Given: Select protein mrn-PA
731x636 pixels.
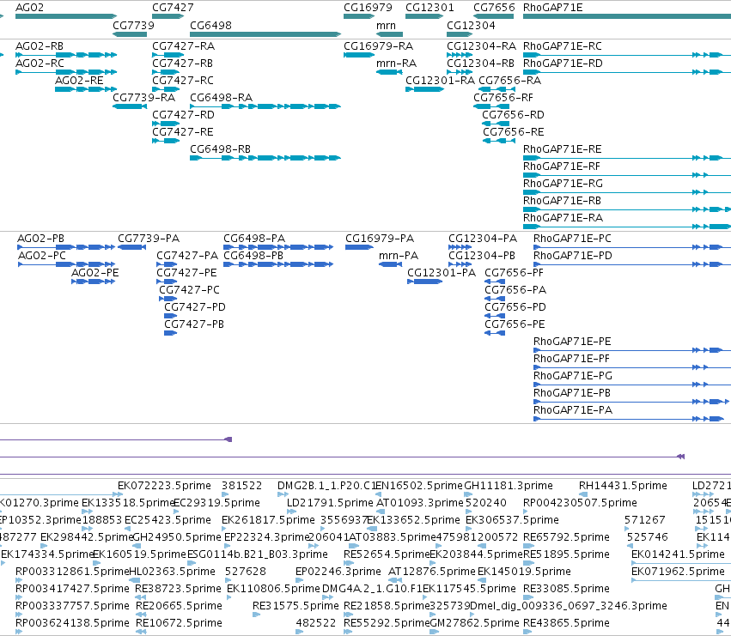Looking at the screenshot, I should pos(398,255).
